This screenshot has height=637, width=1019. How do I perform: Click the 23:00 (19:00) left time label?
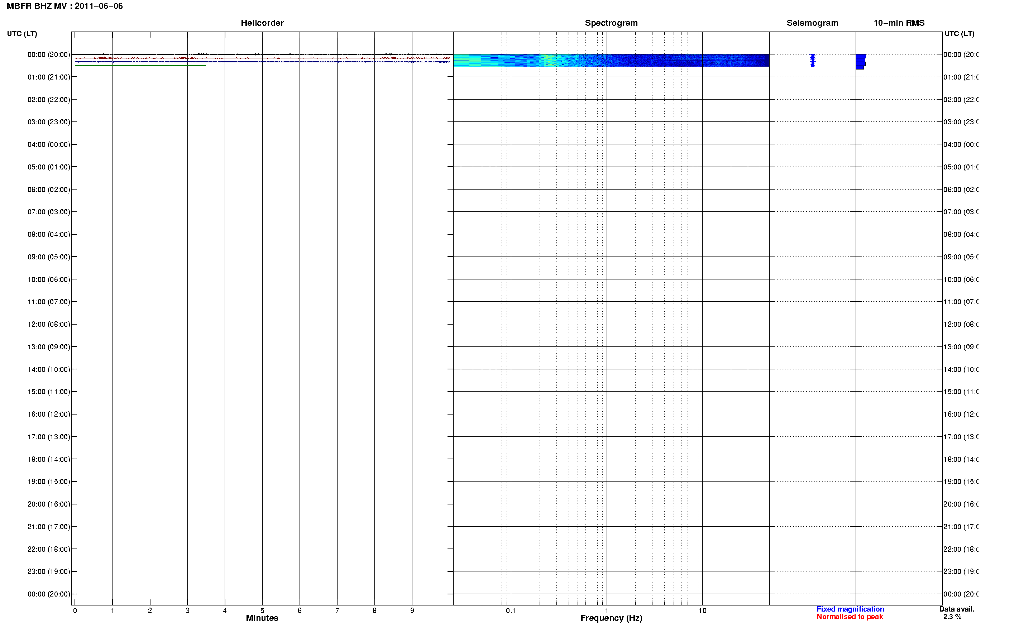[x=49, y=571]
